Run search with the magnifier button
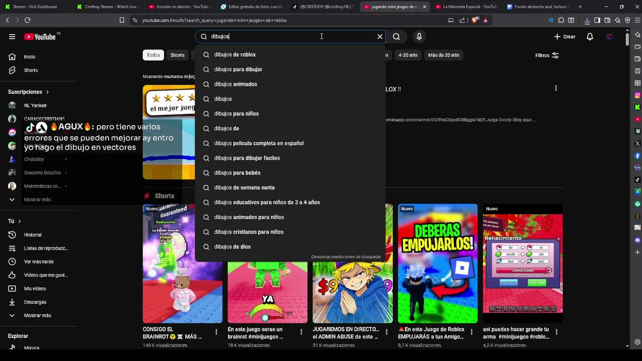 (396, 37)
